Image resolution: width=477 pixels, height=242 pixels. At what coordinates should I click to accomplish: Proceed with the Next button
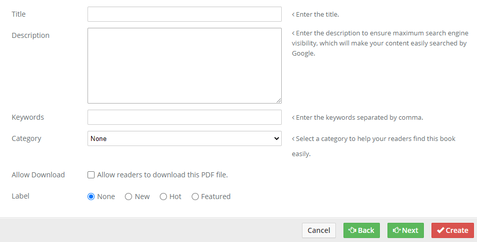click(x=405, y=230)
